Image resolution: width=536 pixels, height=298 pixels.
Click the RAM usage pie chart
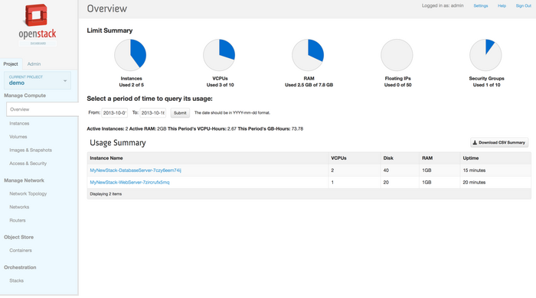coord(308,55)
